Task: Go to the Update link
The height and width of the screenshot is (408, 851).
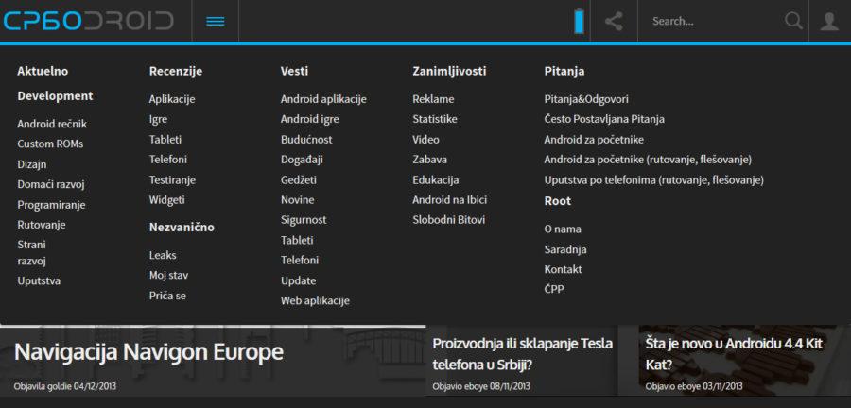Action: (x=299, y=280)
